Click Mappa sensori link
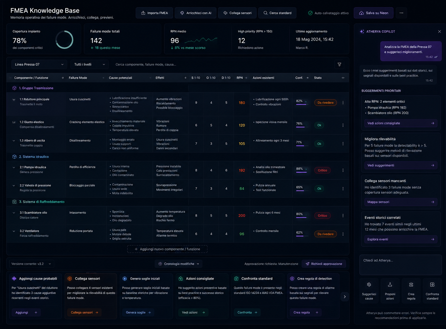The height and width of the screenshot is (329, 446). coord(401,202)
